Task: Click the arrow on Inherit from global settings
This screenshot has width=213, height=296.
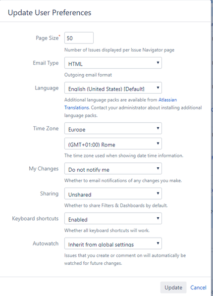Action: point(158,243)
